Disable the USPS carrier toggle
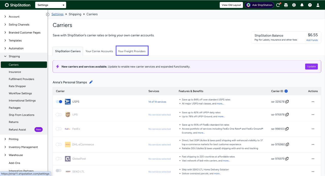 59,102
